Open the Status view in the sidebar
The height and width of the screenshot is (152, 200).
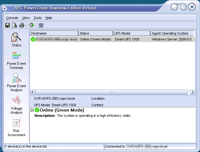tap(16, 40)
